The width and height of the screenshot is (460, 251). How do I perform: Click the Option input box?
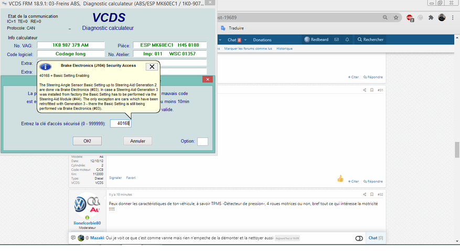tap(202, 142)
